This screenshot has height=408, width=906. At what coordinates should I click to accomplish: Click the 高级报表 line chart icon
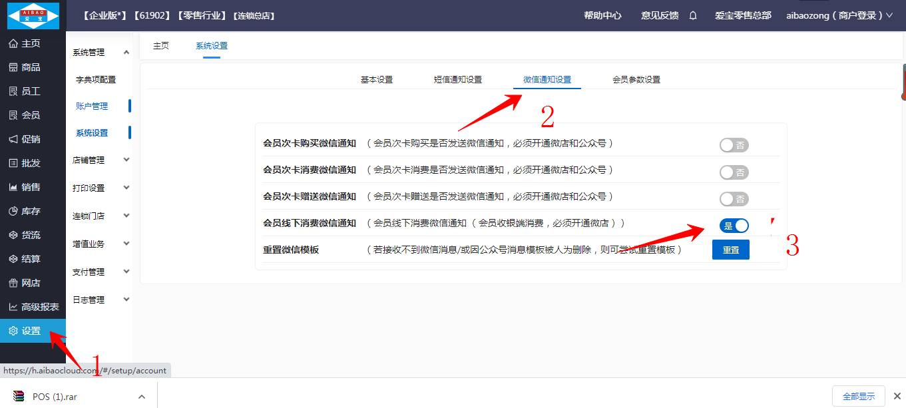13,307
